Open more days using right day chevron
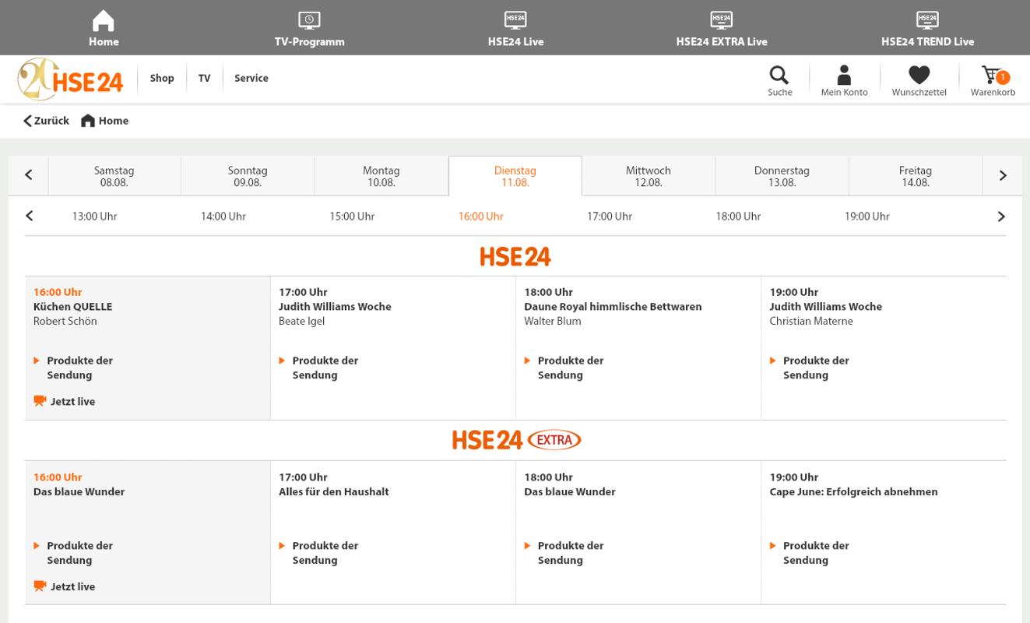The width and height of the screenshot is (1030, 623). [x=1003, y=174]
